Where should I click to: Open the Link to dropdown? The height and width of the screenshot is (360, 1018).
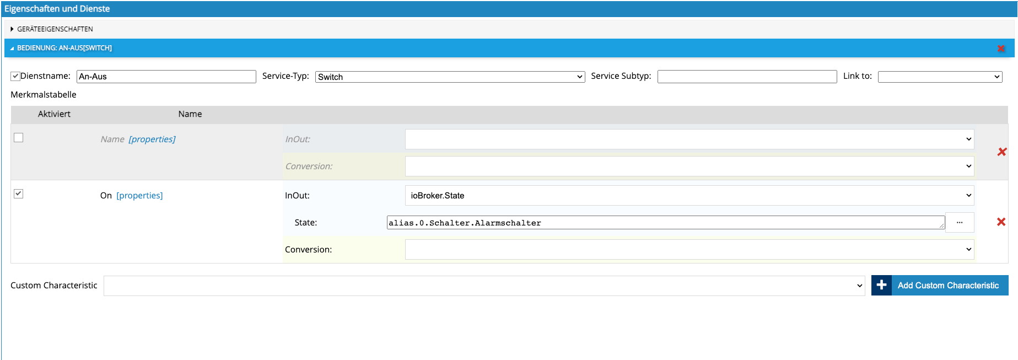[x=940, y=77]
